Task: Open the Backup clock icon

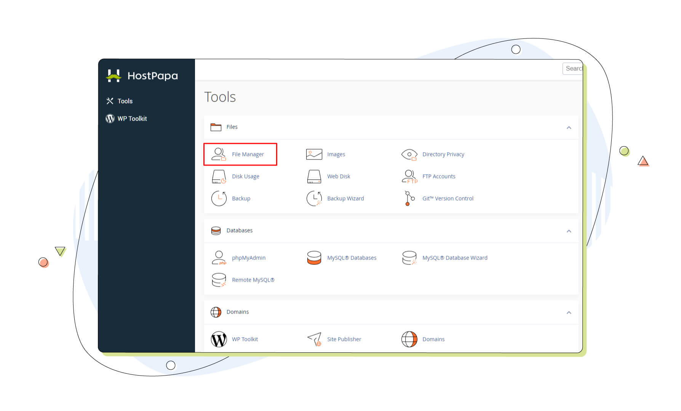Action: point(219,198)
